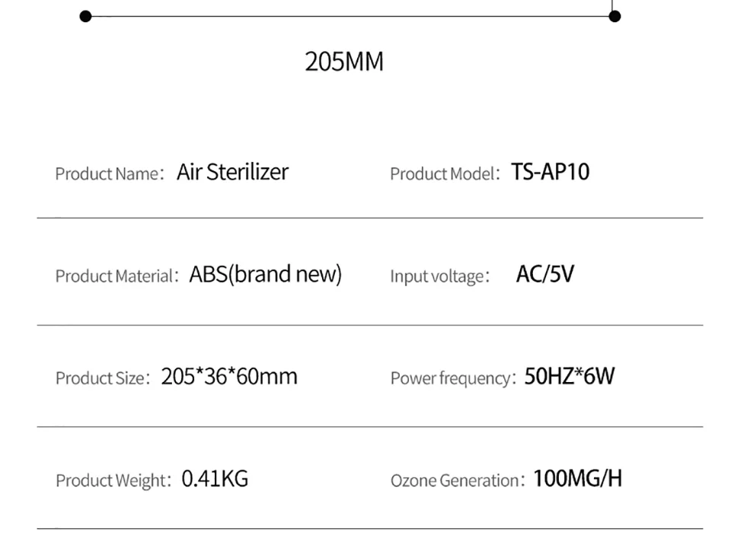Click the right dot of the dimension line

(615, 16)
